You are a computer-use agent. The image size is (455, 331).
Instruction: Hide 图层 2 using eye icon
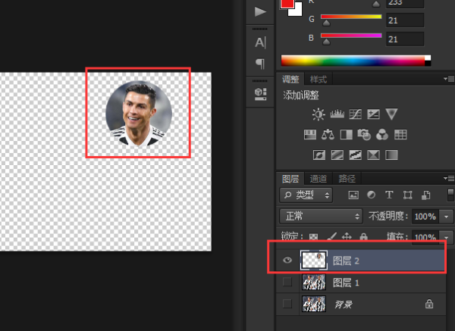click(287, 261)
